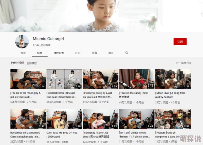Viewport: 203px width, 145px height.
Task: Open Hotel California video thumbnail
Action: tap(64, 79)
